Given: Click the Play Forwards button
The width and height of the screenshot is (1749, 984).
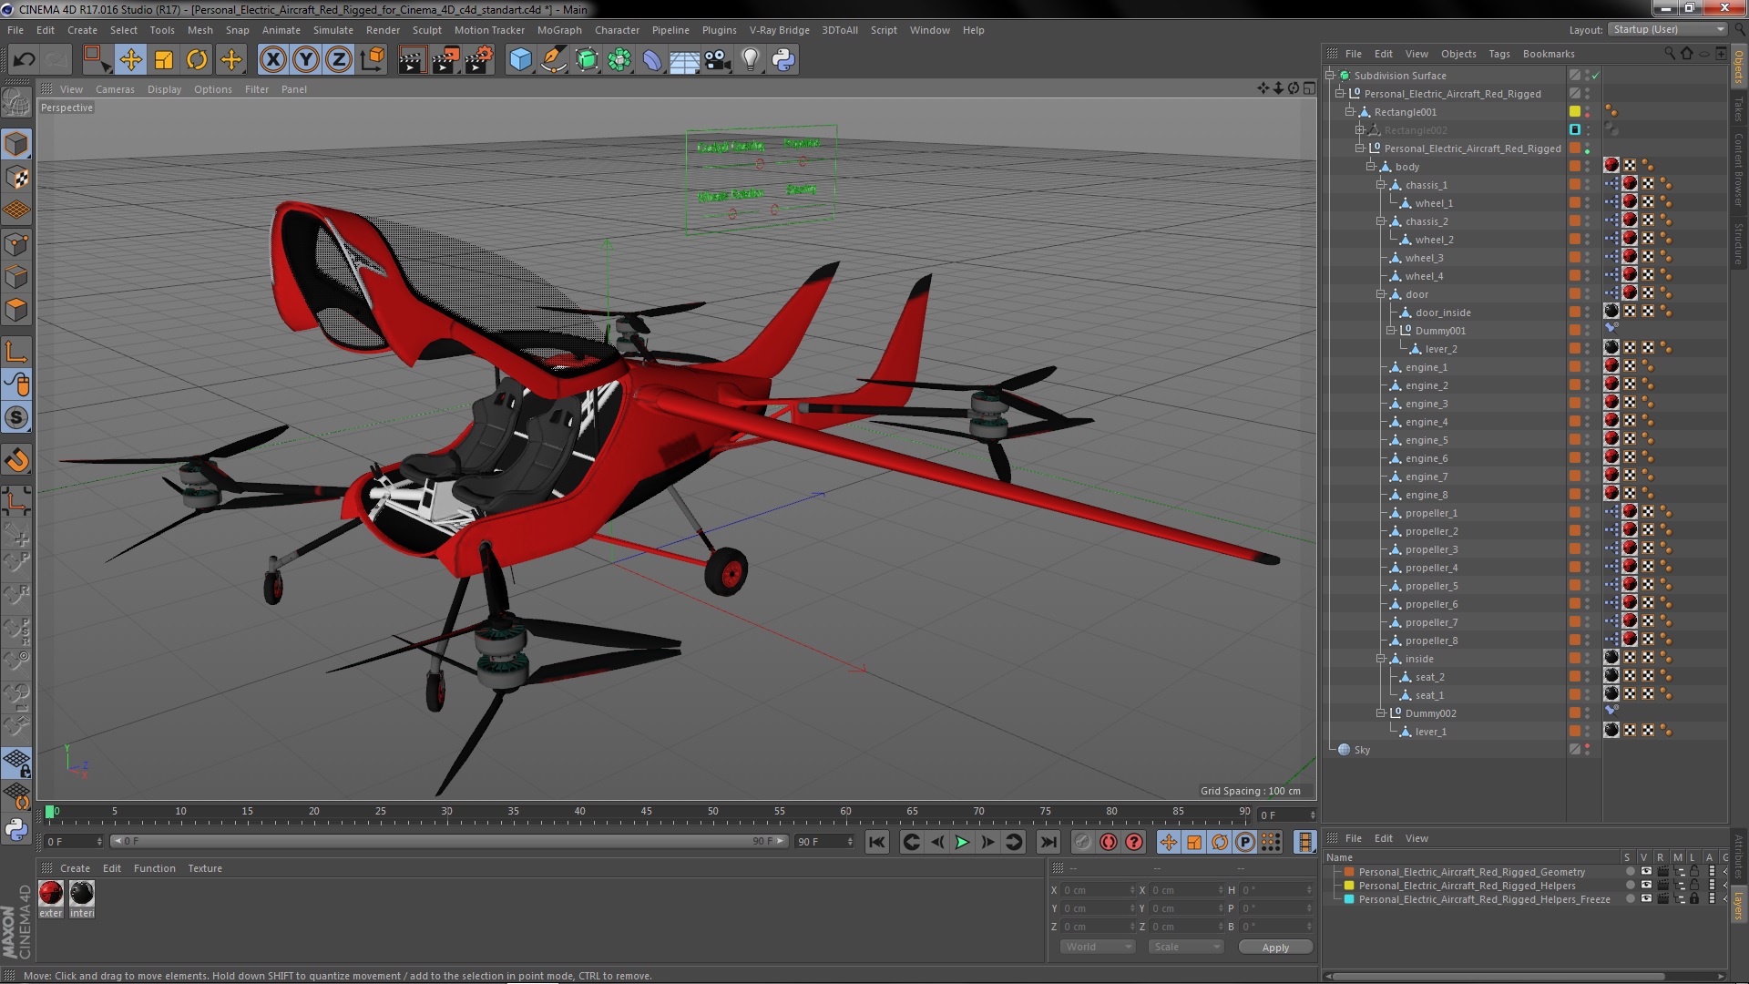Looking at the screenshot, I should 962,843.
